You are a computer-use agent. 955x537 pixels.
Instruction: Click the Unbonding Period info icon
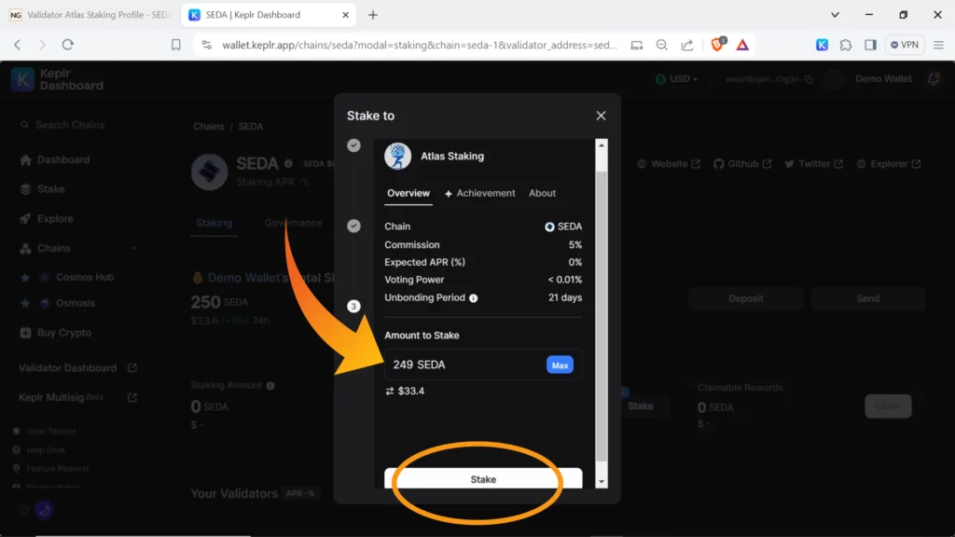pos(474,298)
